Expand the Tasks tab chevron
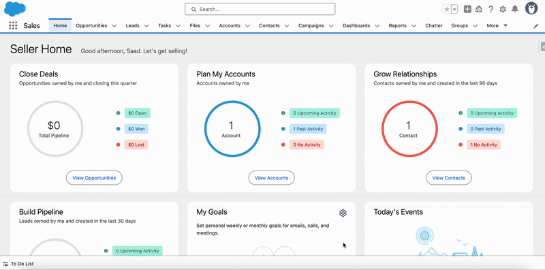Viewport: 545px width, 270px height. tap(178, 26)
